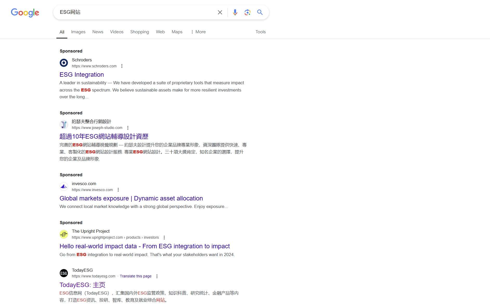Image resolution: width=490 pixels, height=306 pixels.
Task: Click the 約瑟夫整合行銷設計 site name
Action: coord(92,121)
